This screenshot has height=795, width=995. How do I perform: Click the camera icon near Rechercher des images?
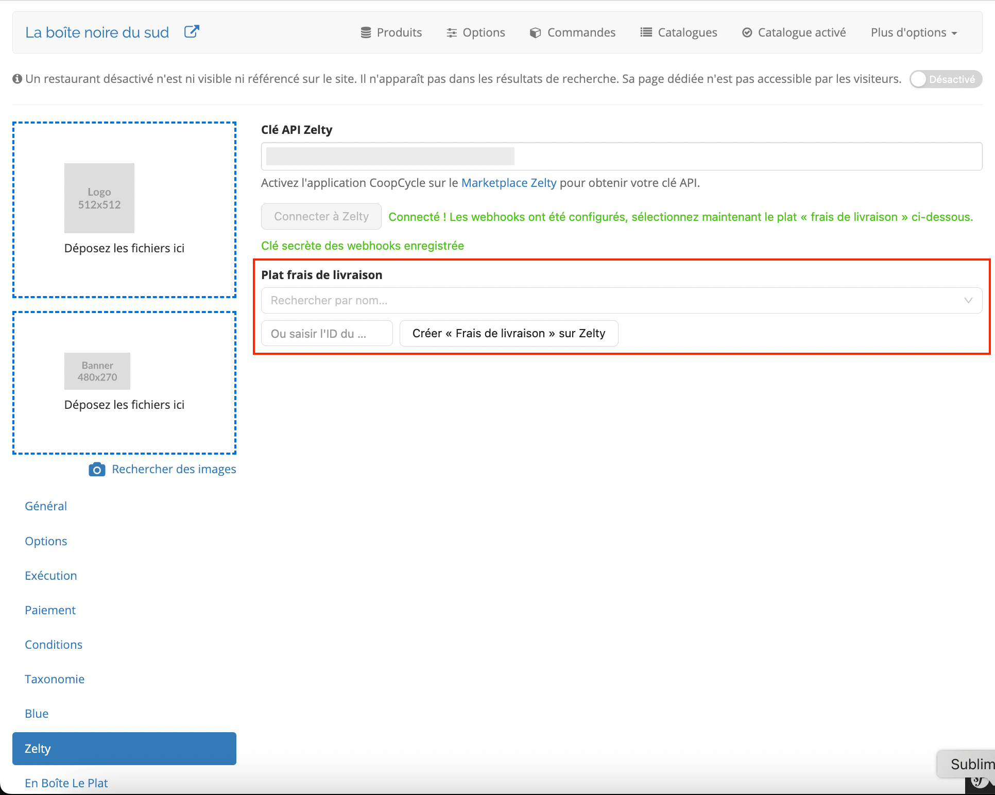pos(97,469)
